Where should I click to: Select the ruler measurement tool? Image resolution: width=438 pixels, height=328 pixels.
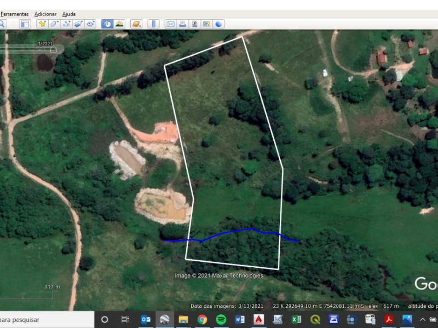tap(153, 24)
